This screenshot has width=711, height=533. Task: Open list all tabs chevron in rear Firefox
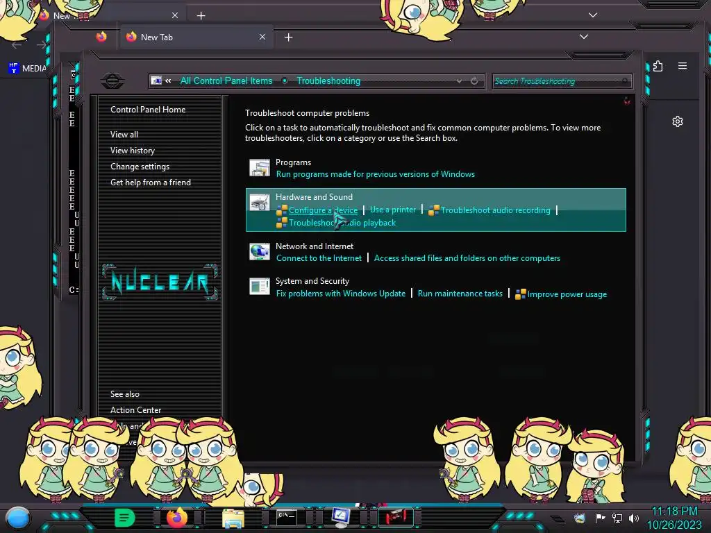tap(593, 15)
